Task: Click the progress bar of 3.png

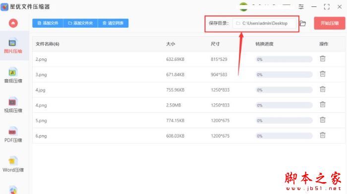Action: [284, 75]
